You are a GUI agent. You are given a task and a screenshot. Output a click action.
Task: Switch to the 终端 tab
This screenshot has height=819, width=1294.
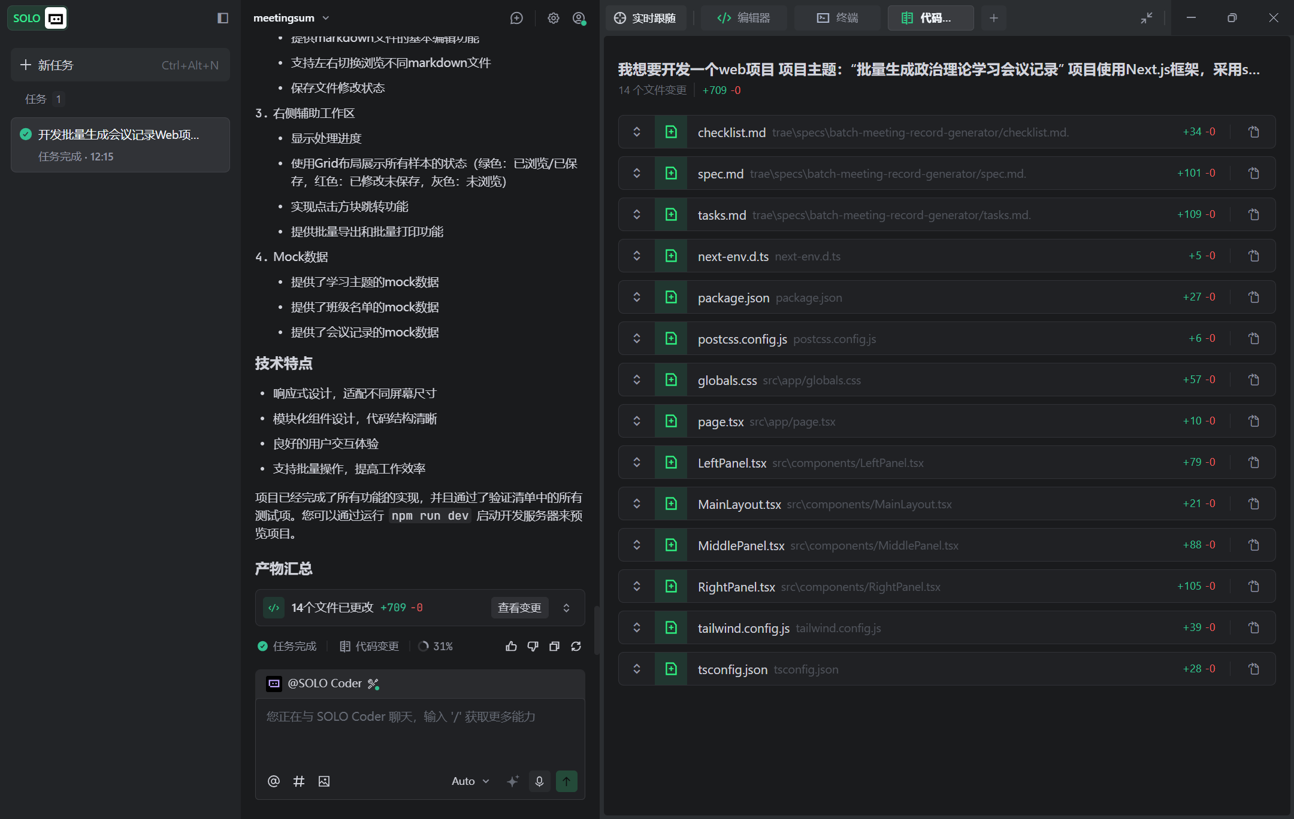838,18
